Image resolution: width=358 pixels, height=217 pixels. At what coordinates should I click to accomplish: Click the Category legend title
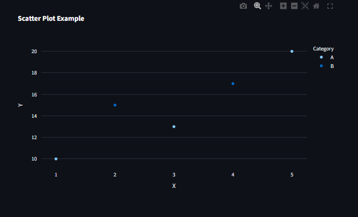click(324, 49)
